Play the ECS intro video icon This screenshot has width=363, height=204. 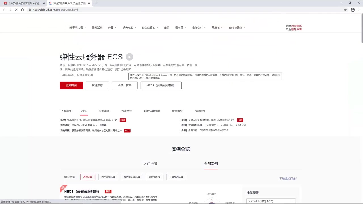coord(129,57)
